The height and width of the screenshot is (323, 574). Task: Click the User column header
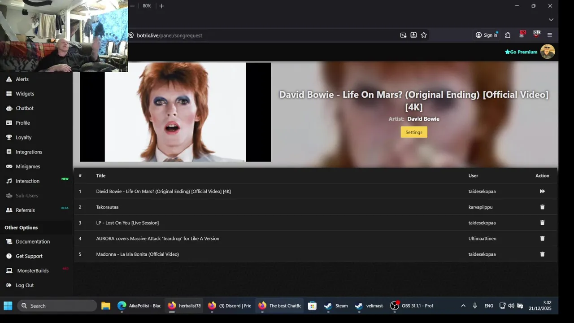(x=474, y=175)
